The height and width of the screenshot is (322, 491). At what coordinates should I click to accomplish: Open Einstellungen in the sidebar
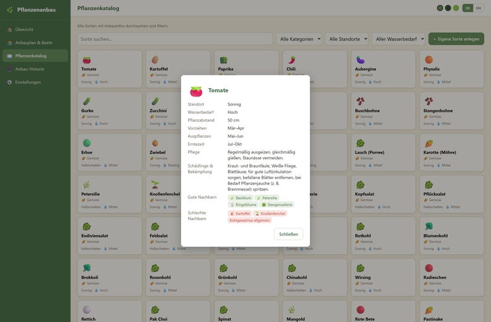coord(35,82)
